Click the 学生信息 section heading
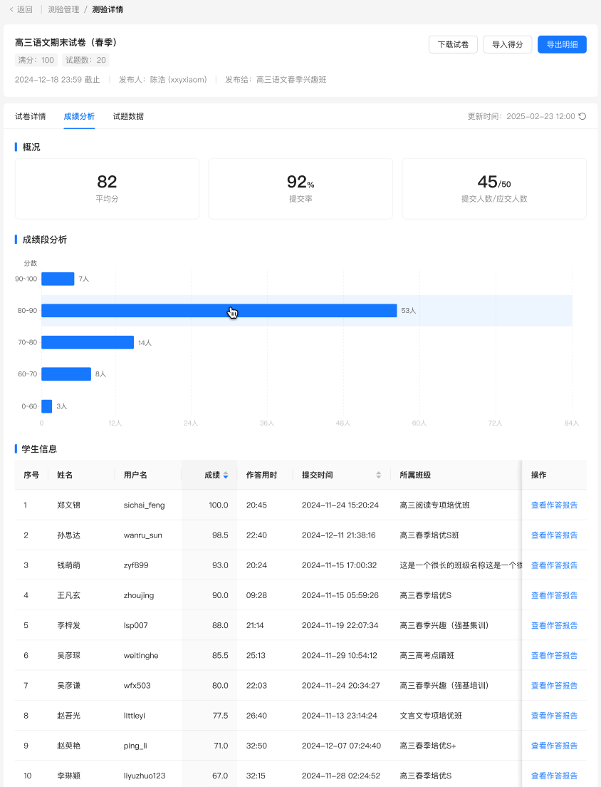601x787 pixels. [39, 448]
